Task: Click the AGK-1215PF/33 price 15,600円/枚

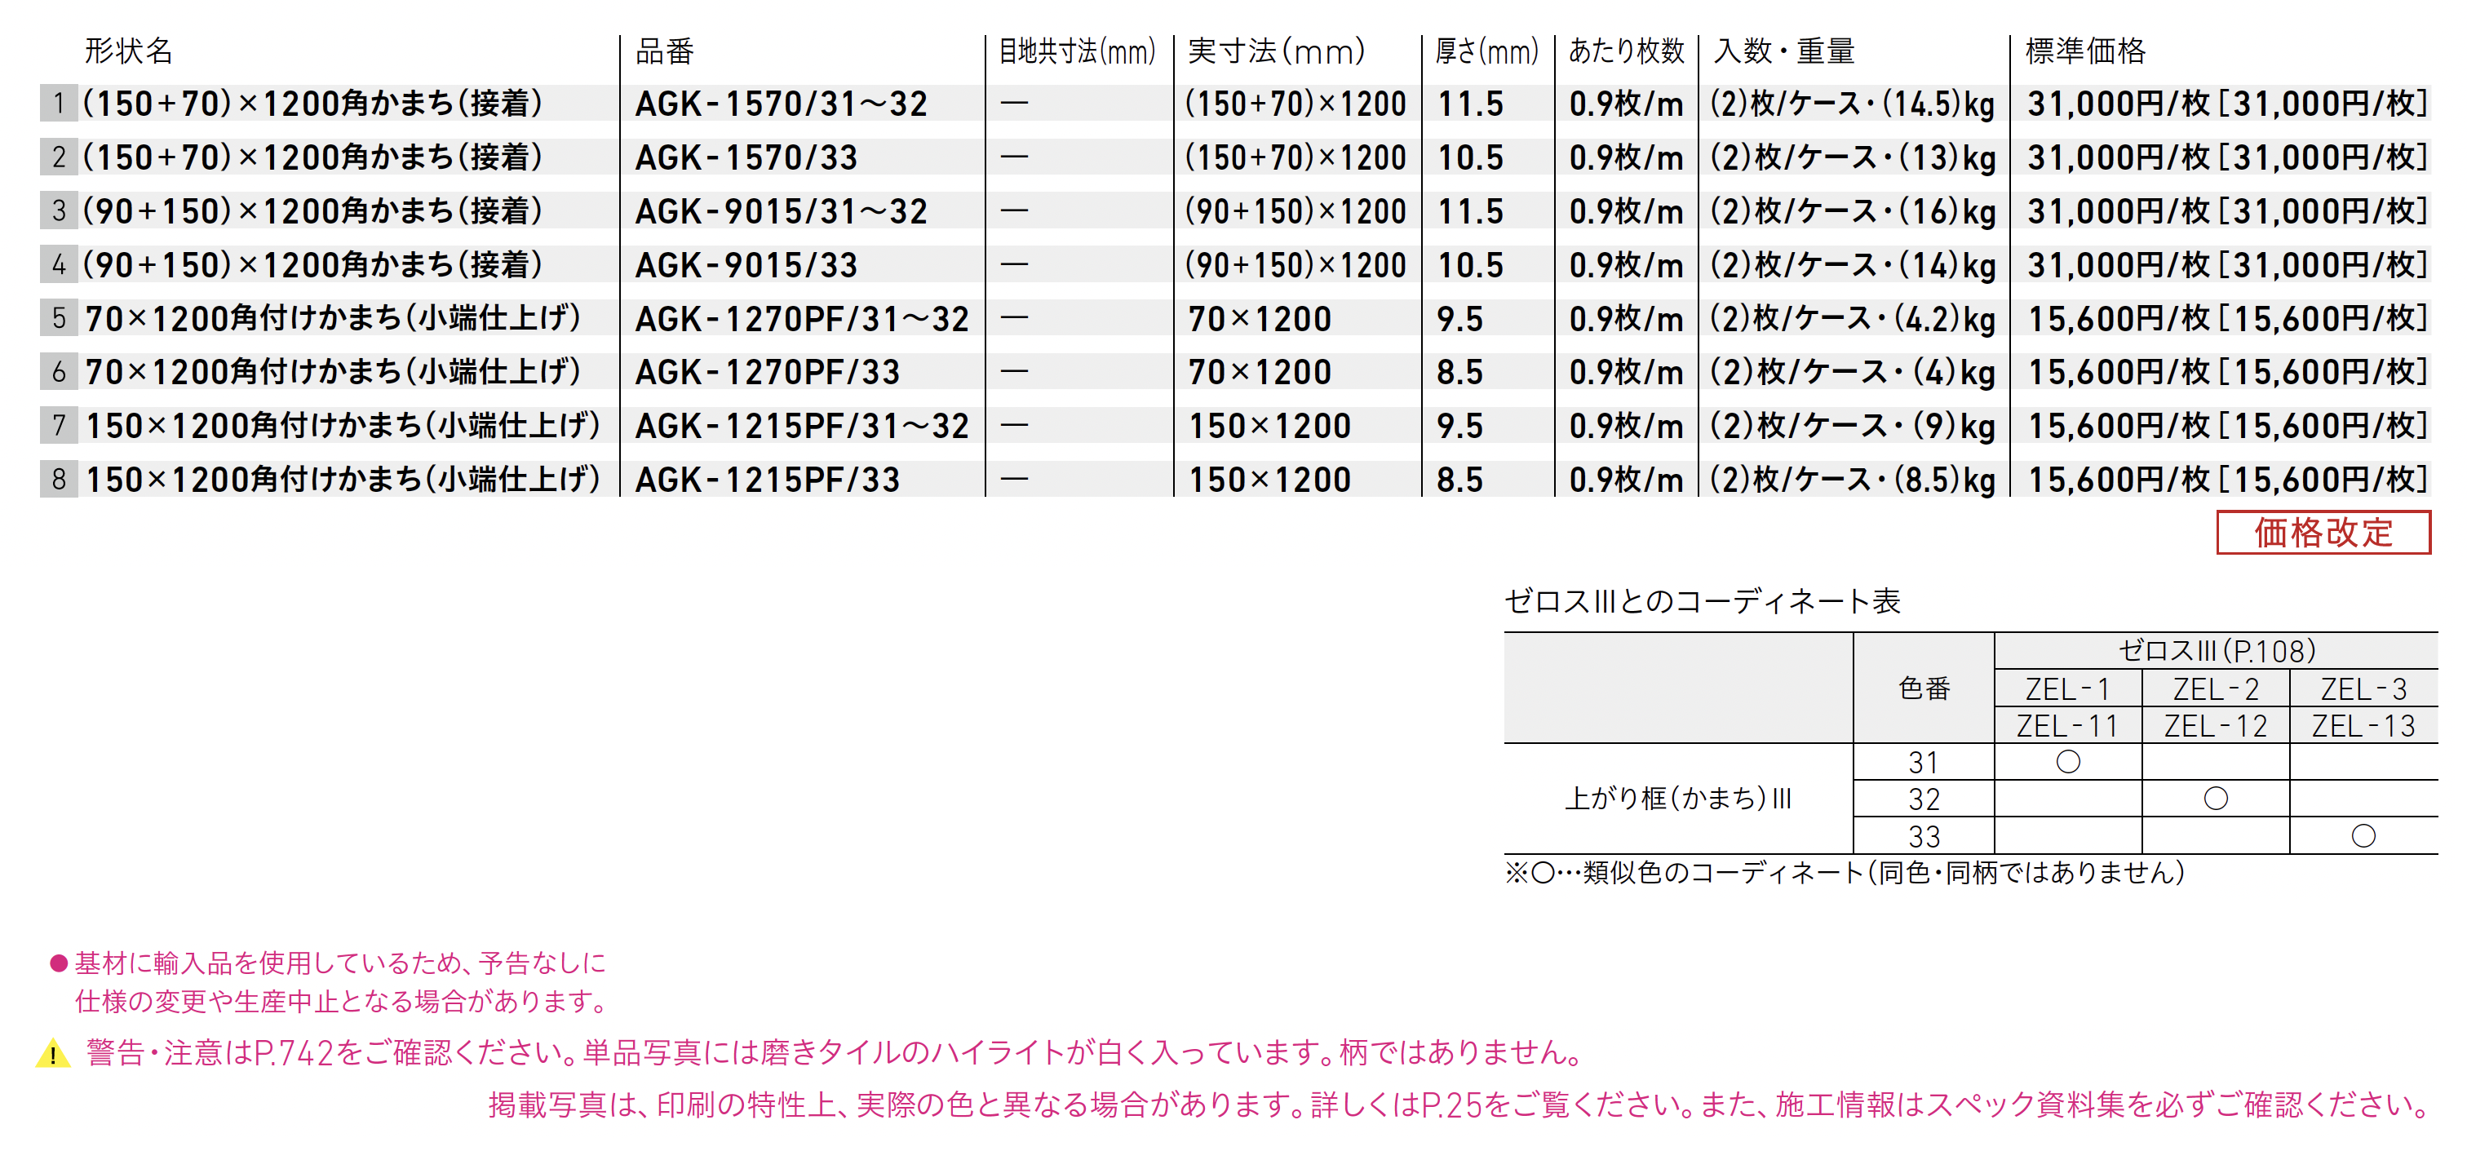Action: coord(2119,479)
